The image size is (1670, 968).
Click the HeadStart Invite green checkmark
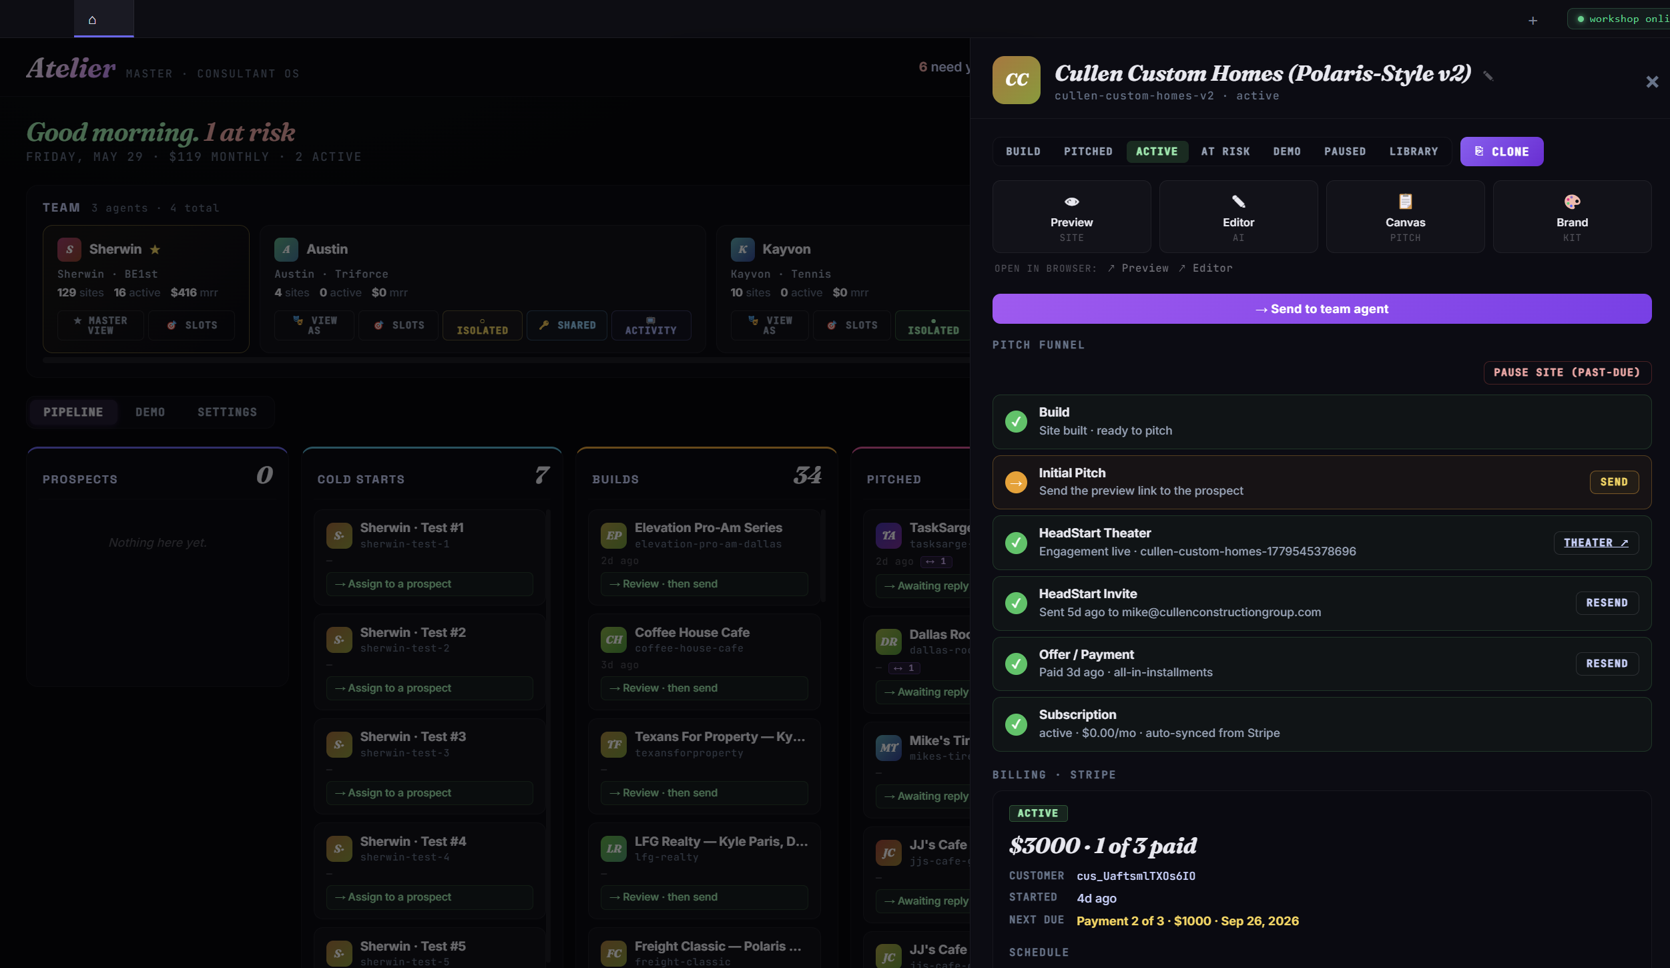1016,603
